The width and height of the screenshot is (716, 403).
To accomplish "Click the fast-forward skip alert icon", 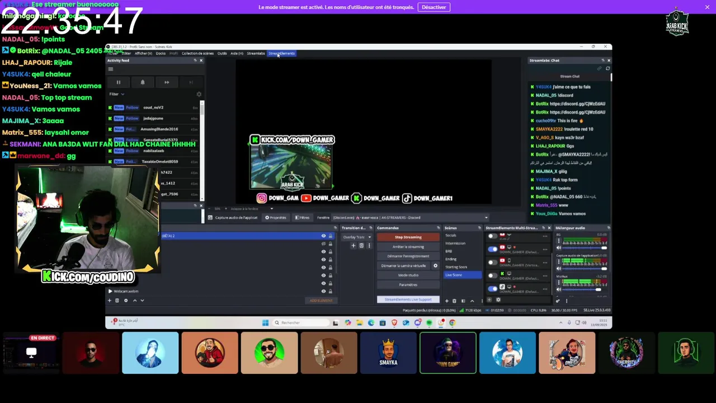I will 167,82.
